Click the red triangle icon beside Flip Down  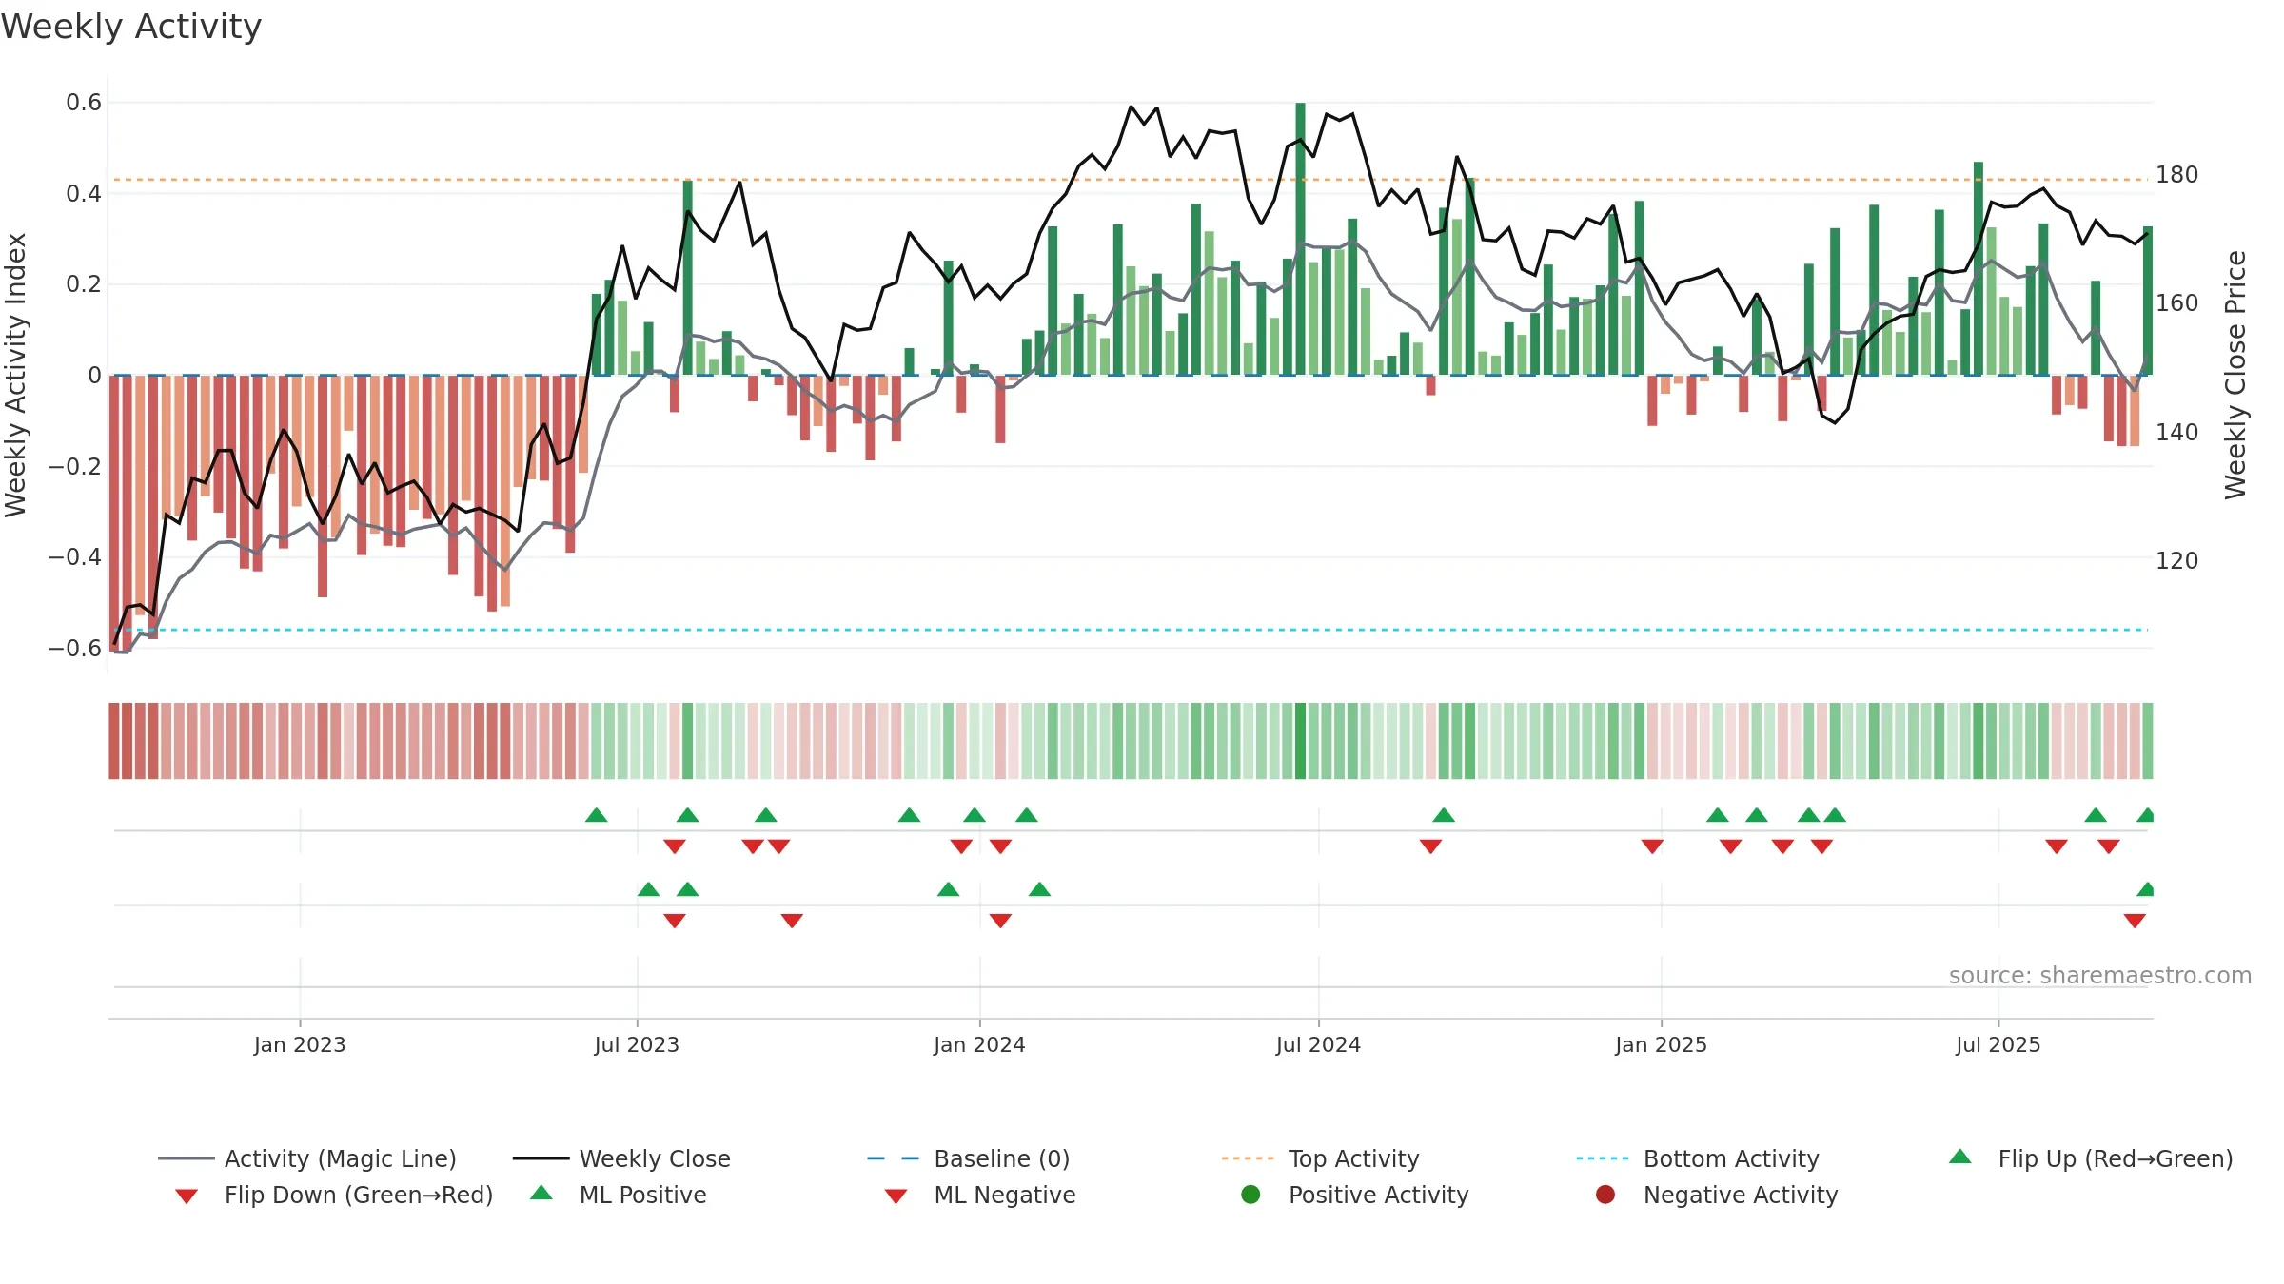pos(187,1196)
